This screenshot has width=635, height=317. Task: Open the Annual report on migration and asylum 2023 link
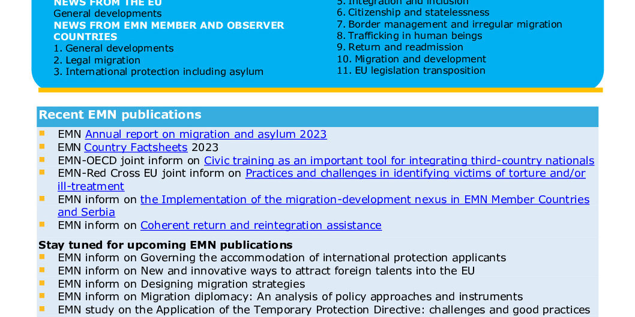[x=206, y=134]
